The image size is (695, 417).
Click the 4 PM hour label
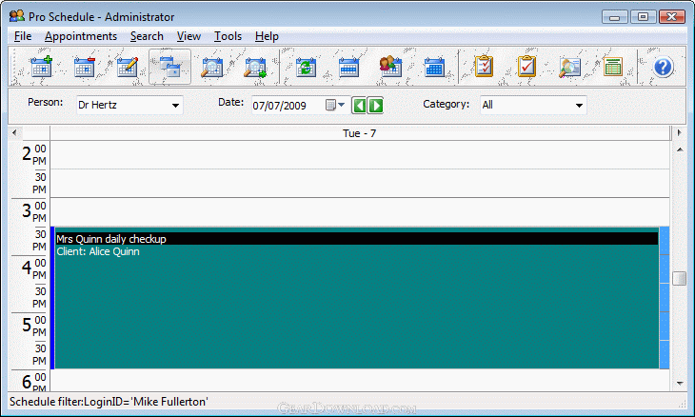point(27,268)
